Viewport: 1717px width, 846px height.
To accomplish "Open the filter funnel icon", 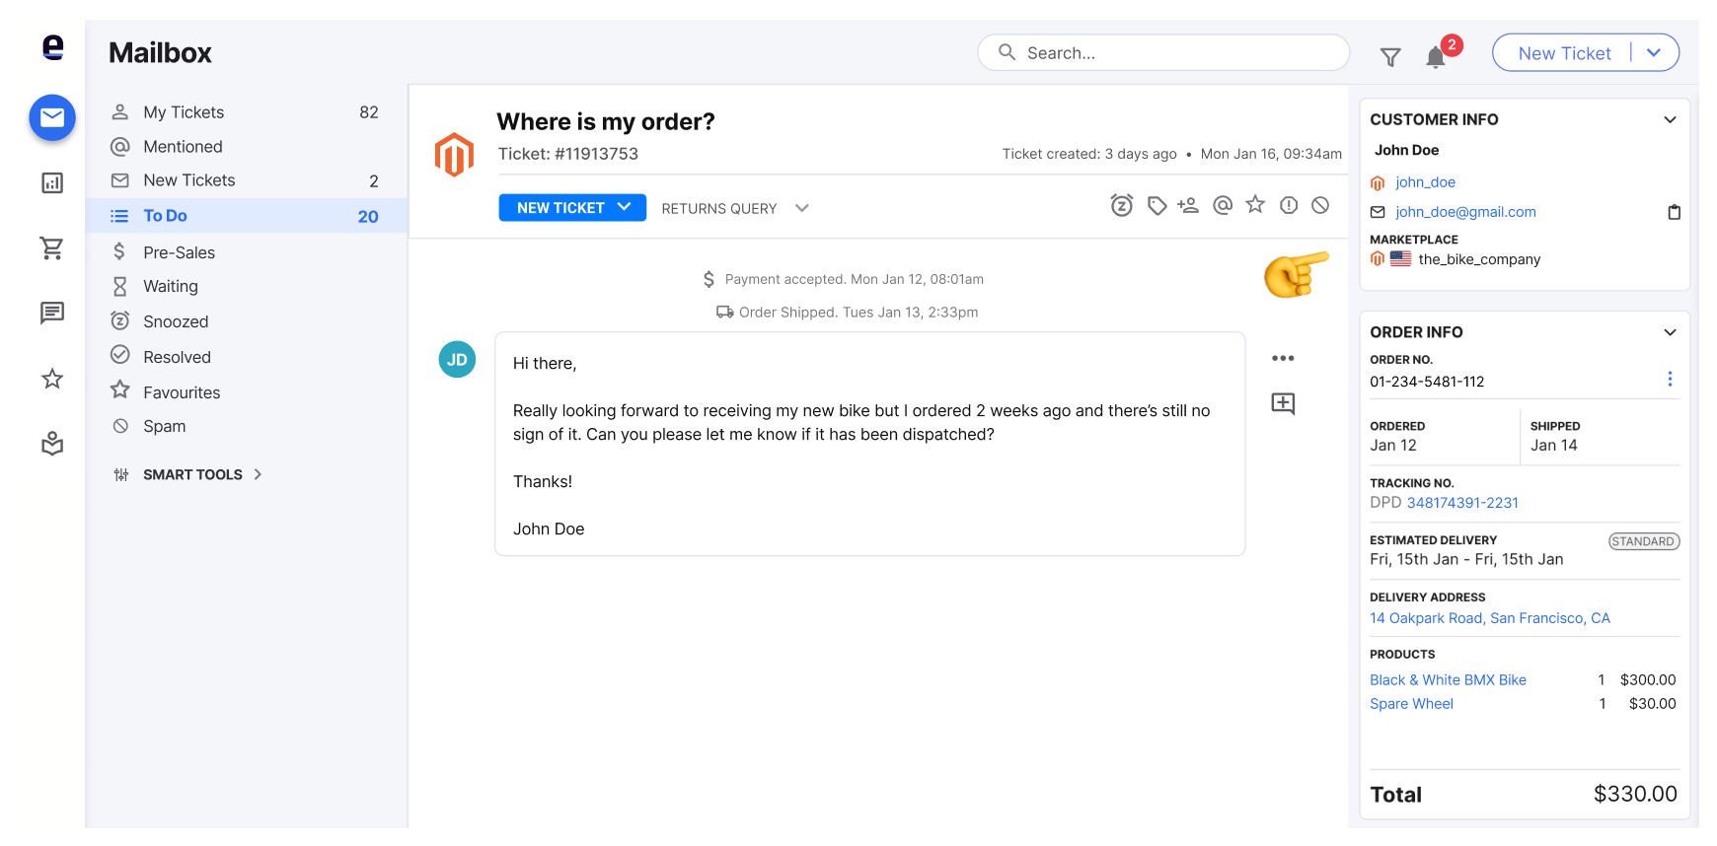I will (x=1390, y=57).
